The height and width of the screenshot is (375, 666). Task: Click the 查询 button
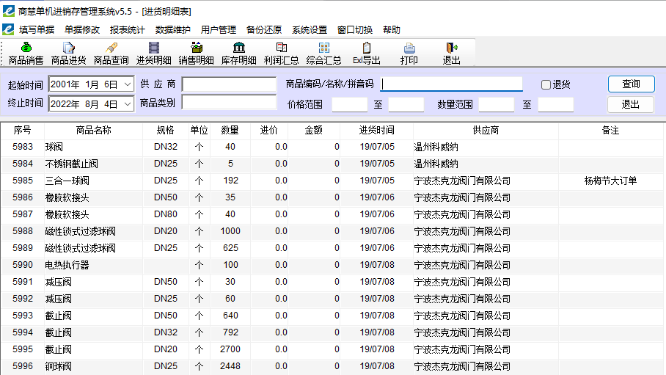click(x=632, y=84)
